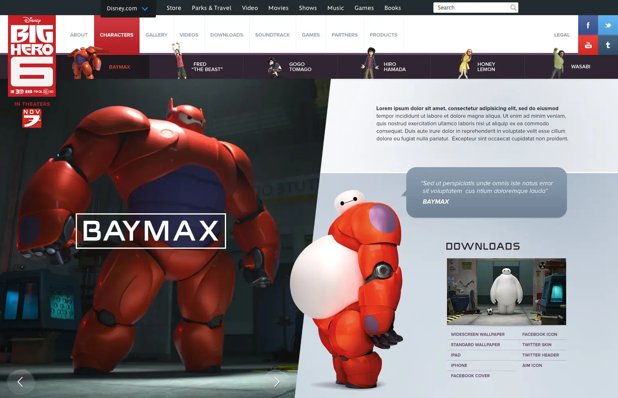This screenshot has width=618, height=398.
Task: Open the site nav Downloads tab
Action: 227,35
